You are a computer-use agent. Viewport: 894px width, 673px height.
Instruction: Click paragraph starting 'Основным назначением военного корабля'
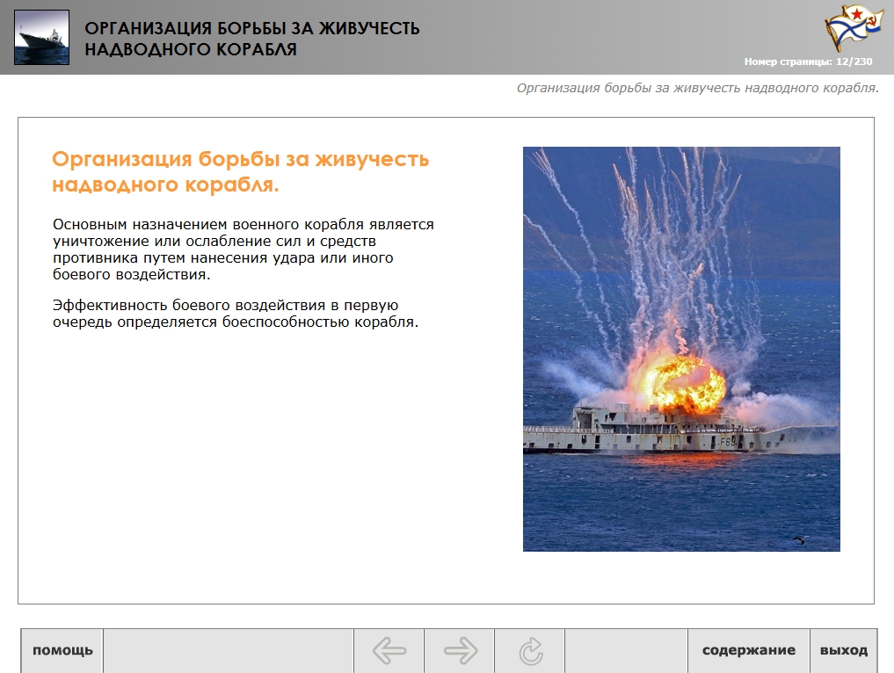click(243, 249)
